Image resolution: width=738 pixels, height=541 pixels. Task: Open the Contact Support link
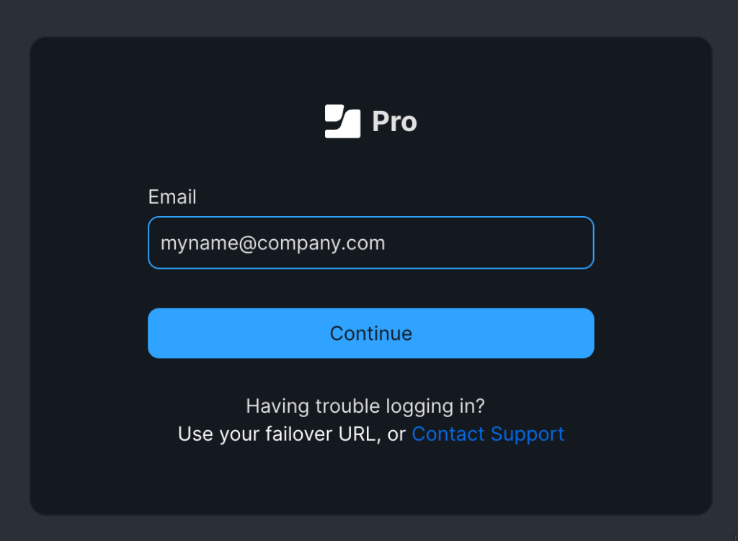[x=488, y=434]
